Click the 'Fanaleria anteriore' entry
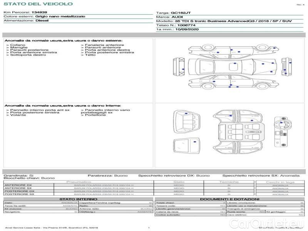The image size is (308, 231). [x=102, y=45]
